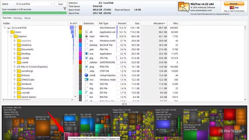The width and height of the screenshot is (249, 140).
Task: Click the Users folder icon
Action: [12, 32]
